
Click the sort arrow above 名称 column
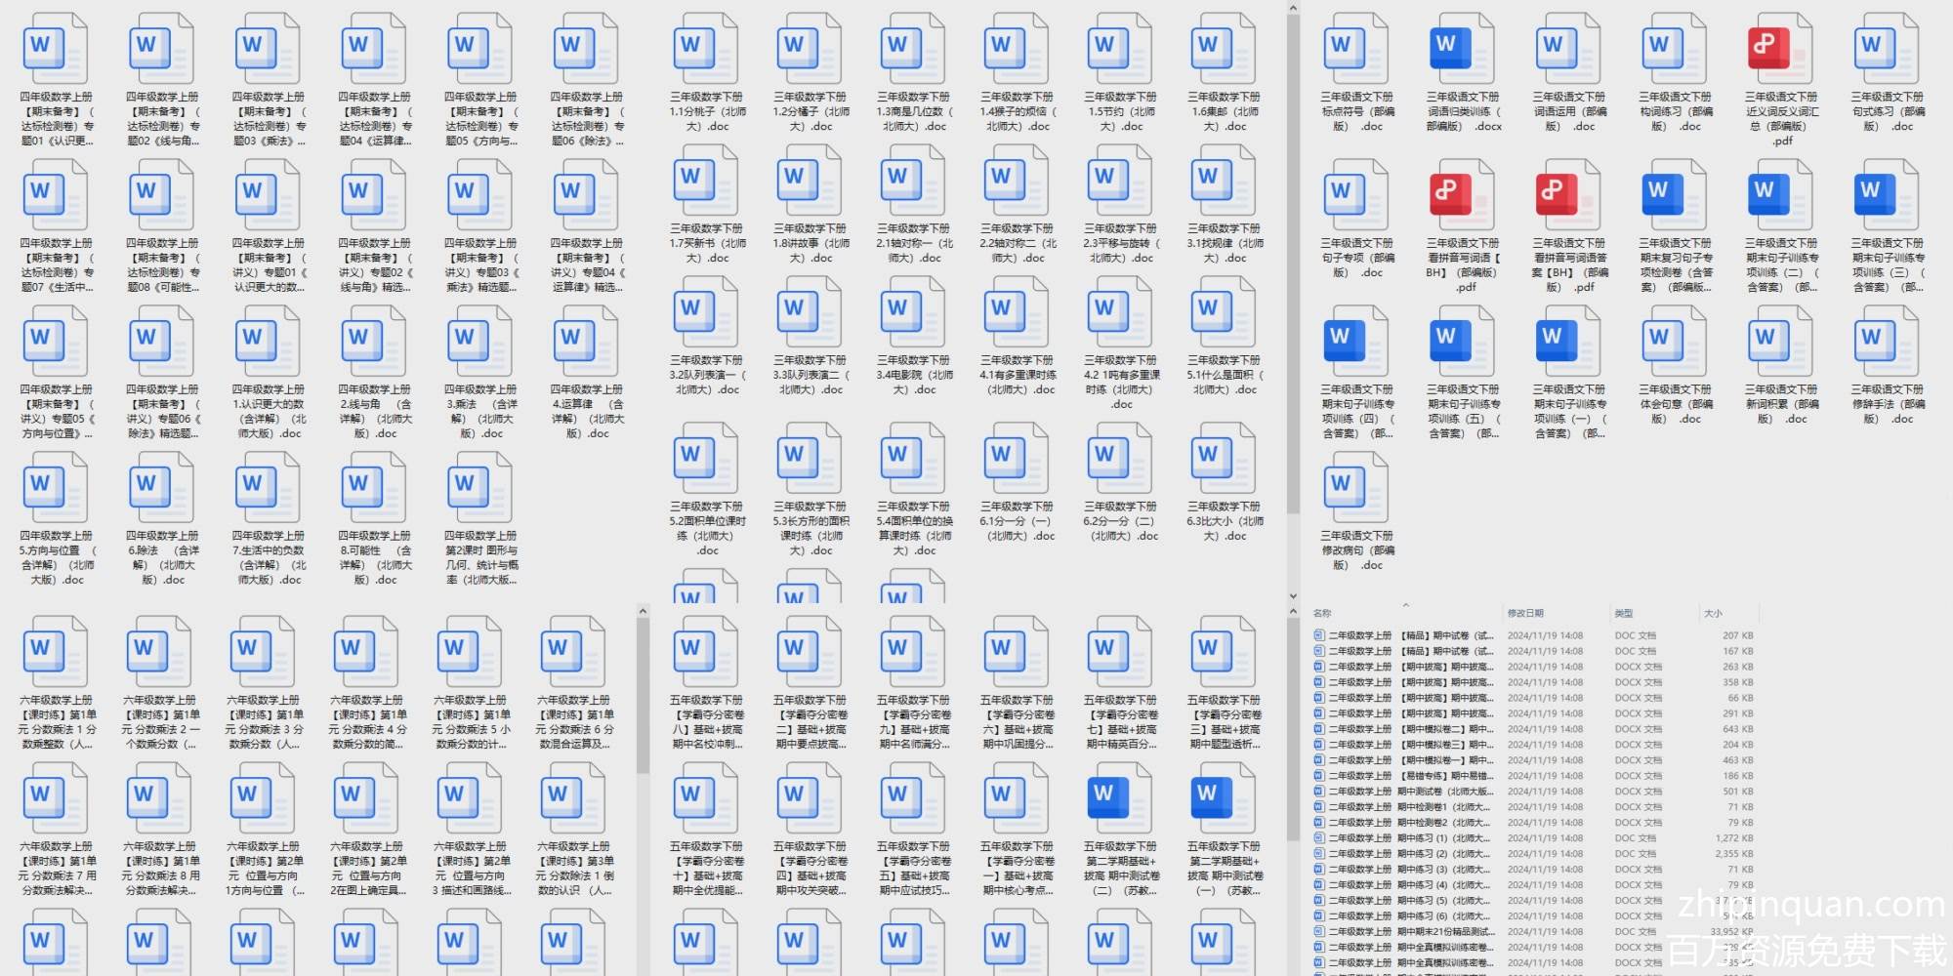pos(1405,605)
